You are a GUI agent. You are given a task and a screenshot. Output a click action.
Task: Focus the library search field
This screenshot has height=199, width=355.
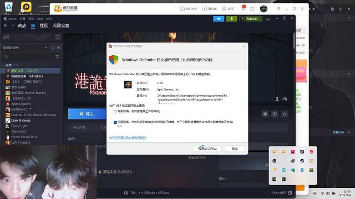[28, 56]
